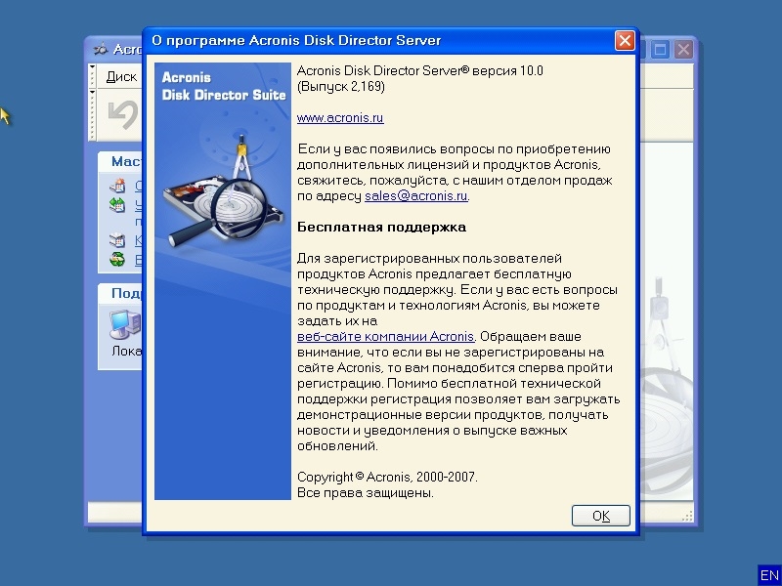Open the www.acronis.ru link
Screen dimensions: 782x586
340,117
